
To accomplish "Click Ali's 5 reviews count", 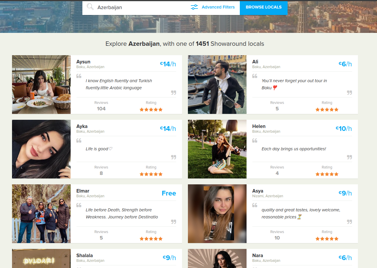I will pyautogui.click(x=277, y=109).
